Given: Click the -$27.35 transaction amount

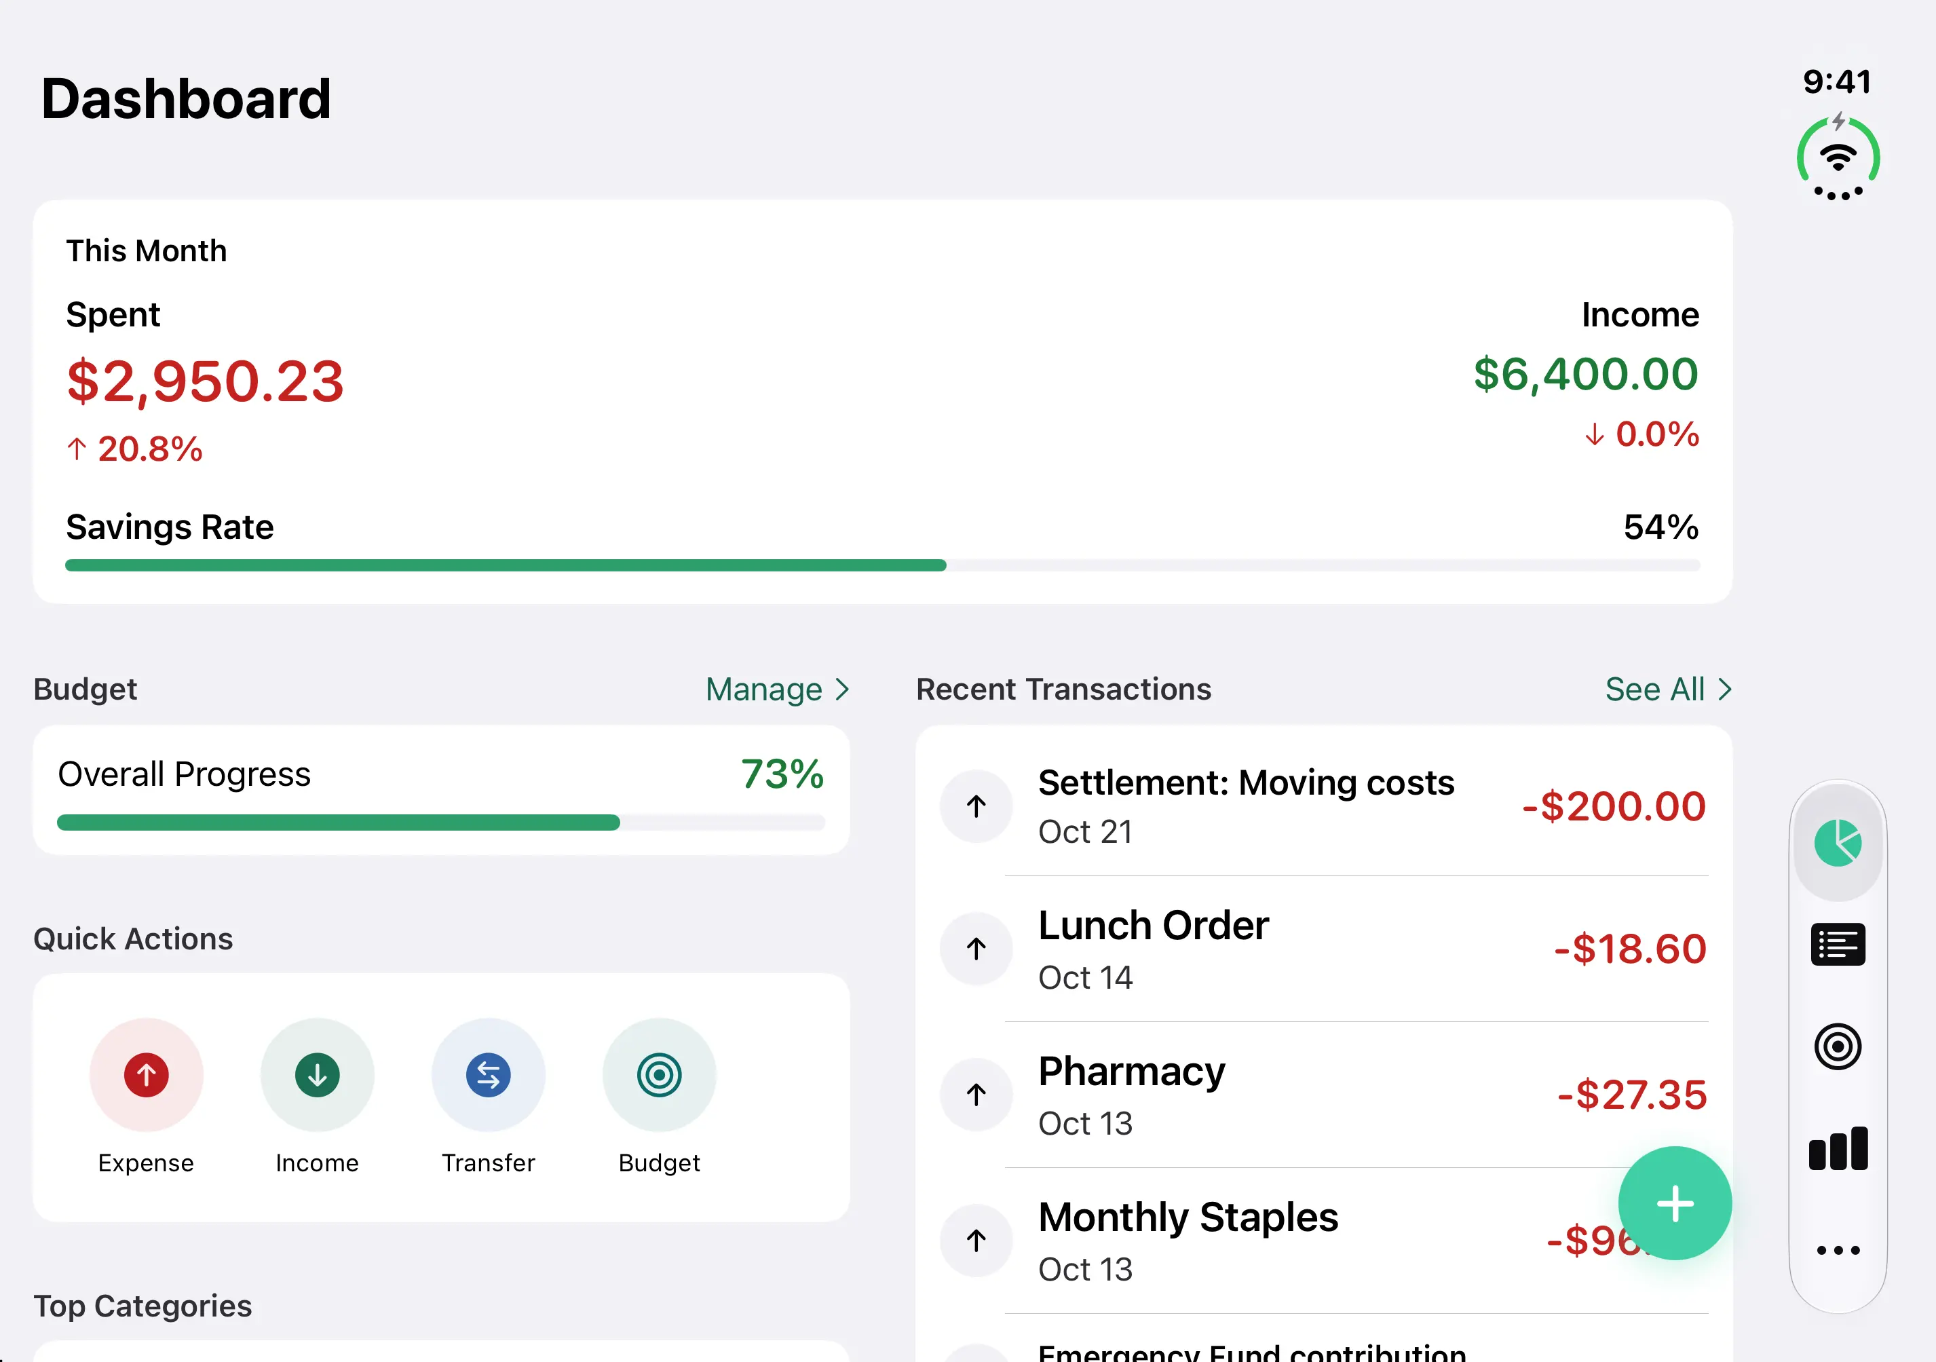Looking at the screenshot, I should (x=1631, y=1095).
